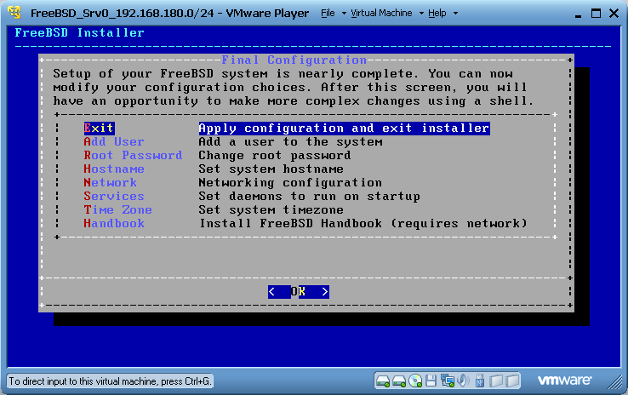Select the Exit entry in the installer

(x=99, y=129)
